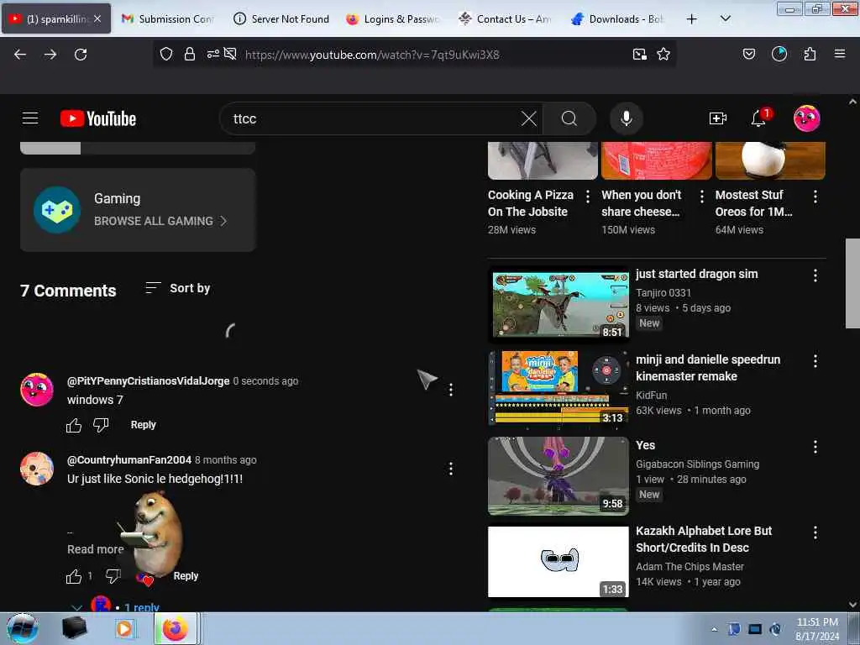Open options for 'Kazakh Alphabet Lore' video
The width and height of the screenshot is (860, 645).
click(x=815, y=532)
